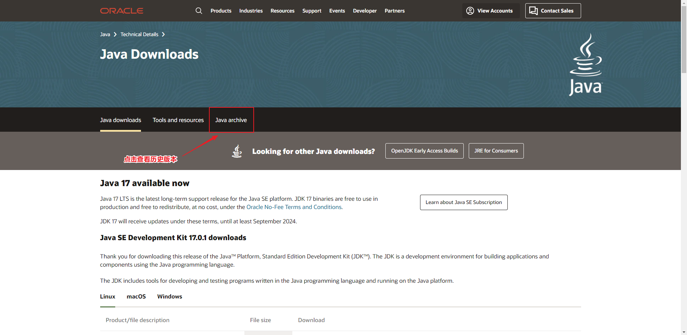The width and height of the screenshot is (687, 335).
Task: Go to Java breadcrumb link
Action: click(x=105, y=34)
